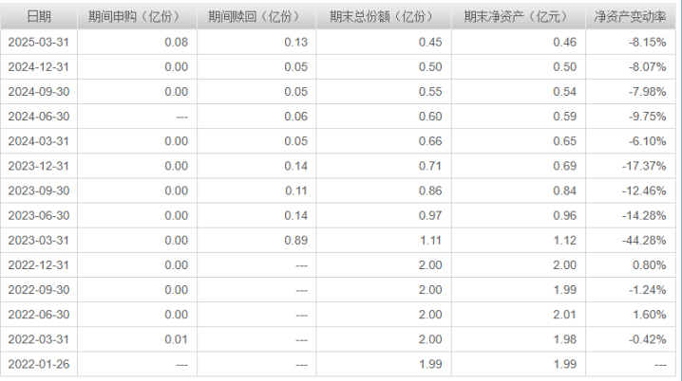Click the 0.89 redemption value cell
Image resolution: width=682 pixels, height=381 pixels.
click(x=256, y=240)
